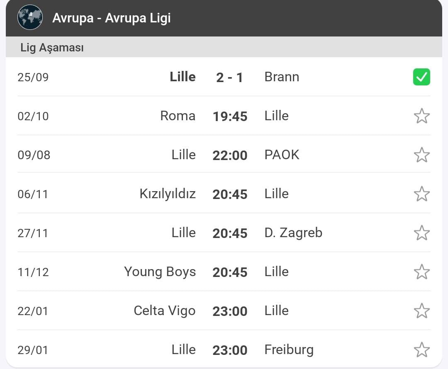
Task: Star the Celta Vigo vs Lille match
Action: pos(422,311)
